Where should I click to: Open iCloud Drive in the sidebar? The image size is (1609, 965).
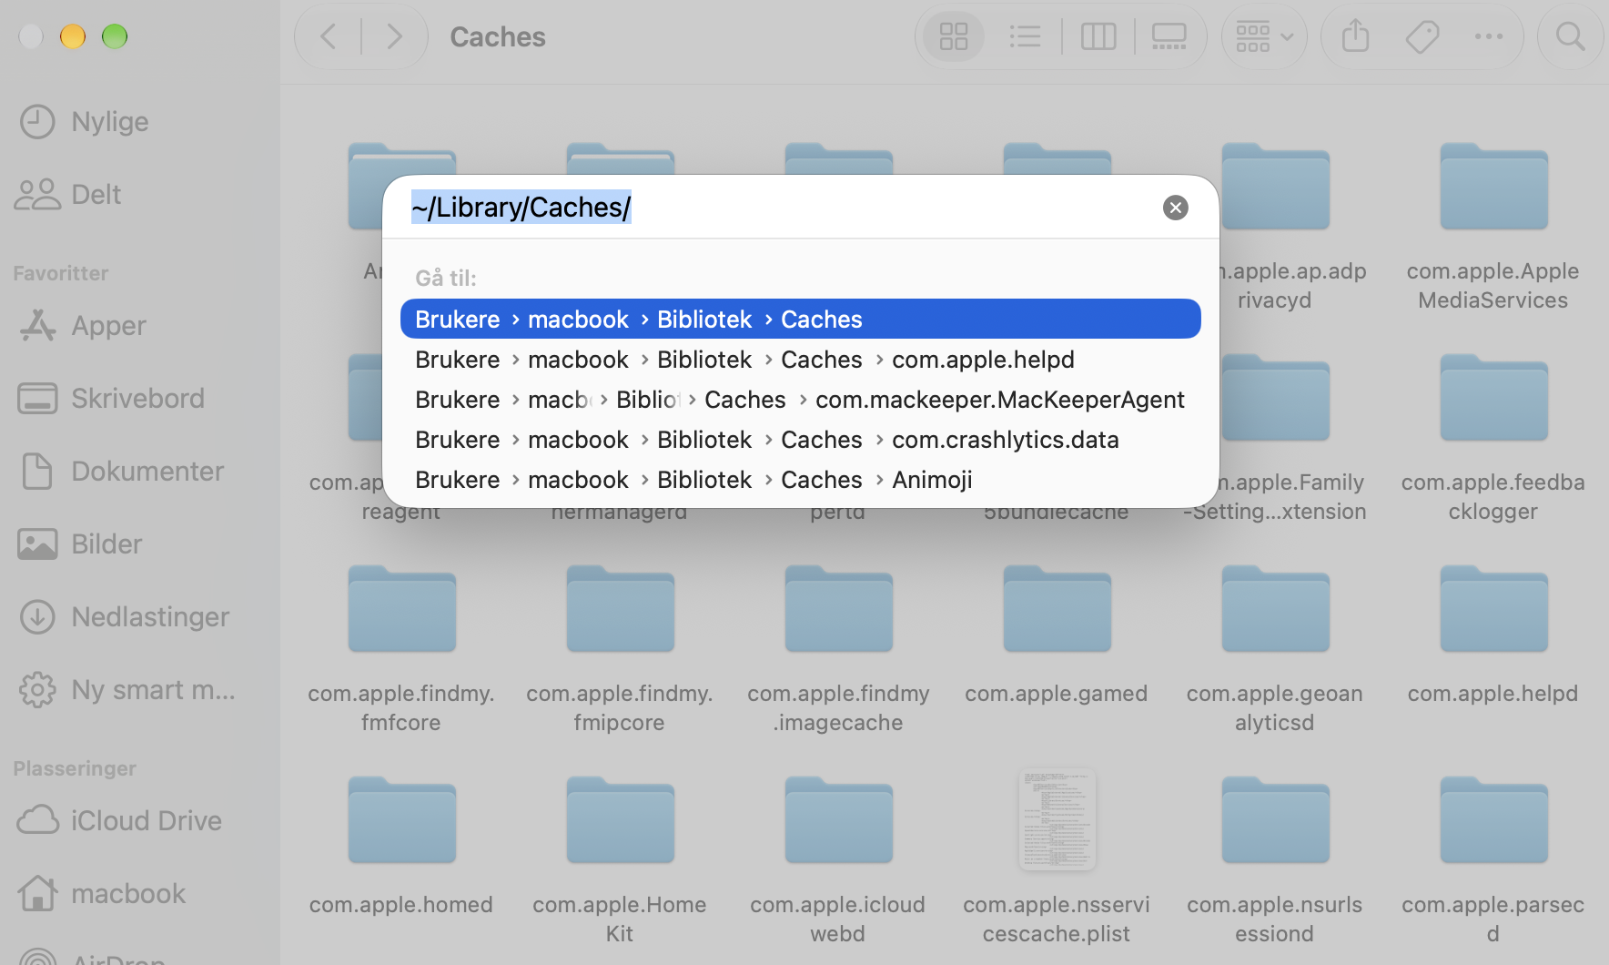click(119, 821)
